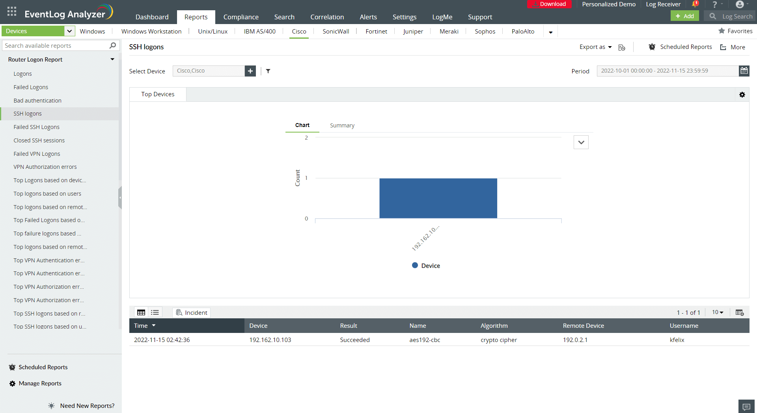The height and width of the screenshot is (413, 757).
Task: Click the Log Search box
Action: click(x=730, y=16)
